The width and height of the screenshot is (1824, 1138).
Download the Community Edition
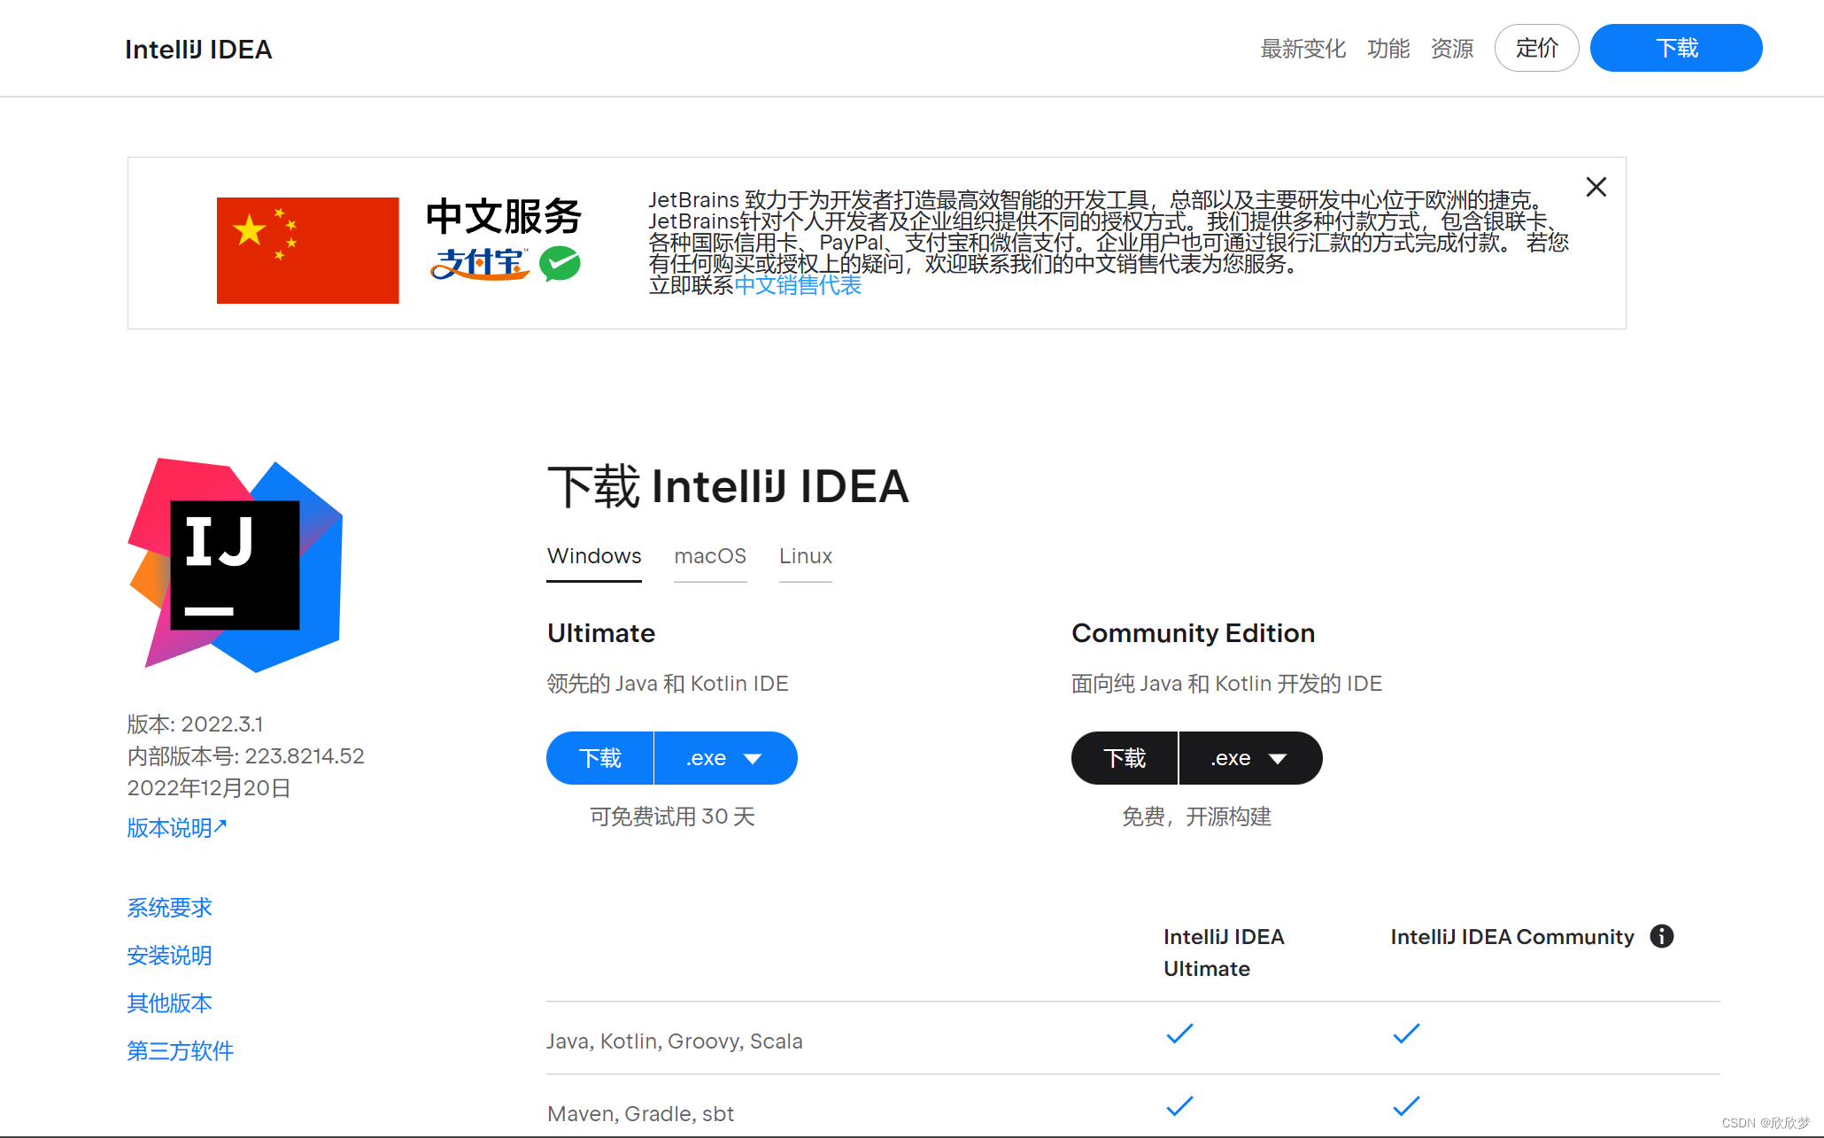pos(1125,758)
